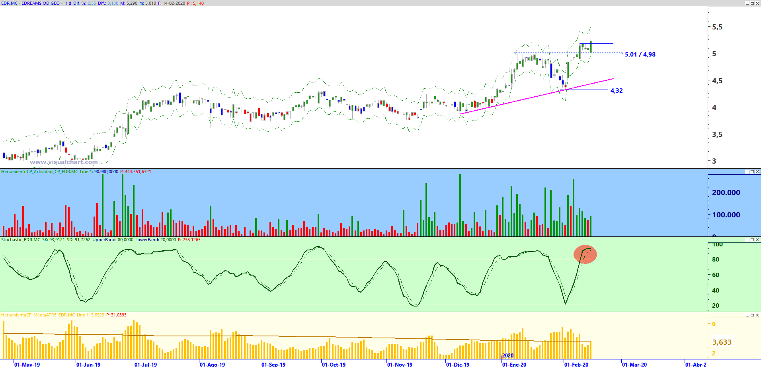Click the '200.000' volume axis label

click(726, 193)
